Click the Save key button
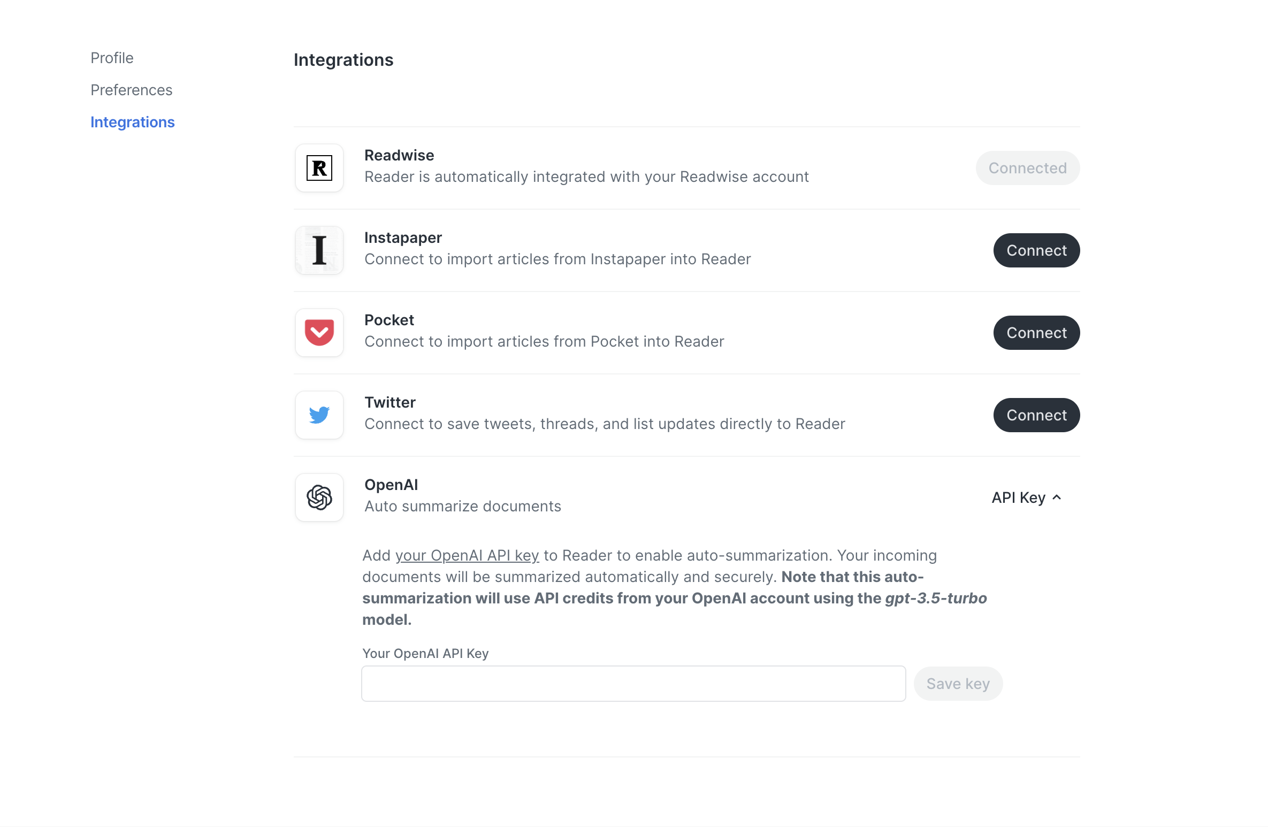This screenshot has height=827, width=1268. coord(958,684)
